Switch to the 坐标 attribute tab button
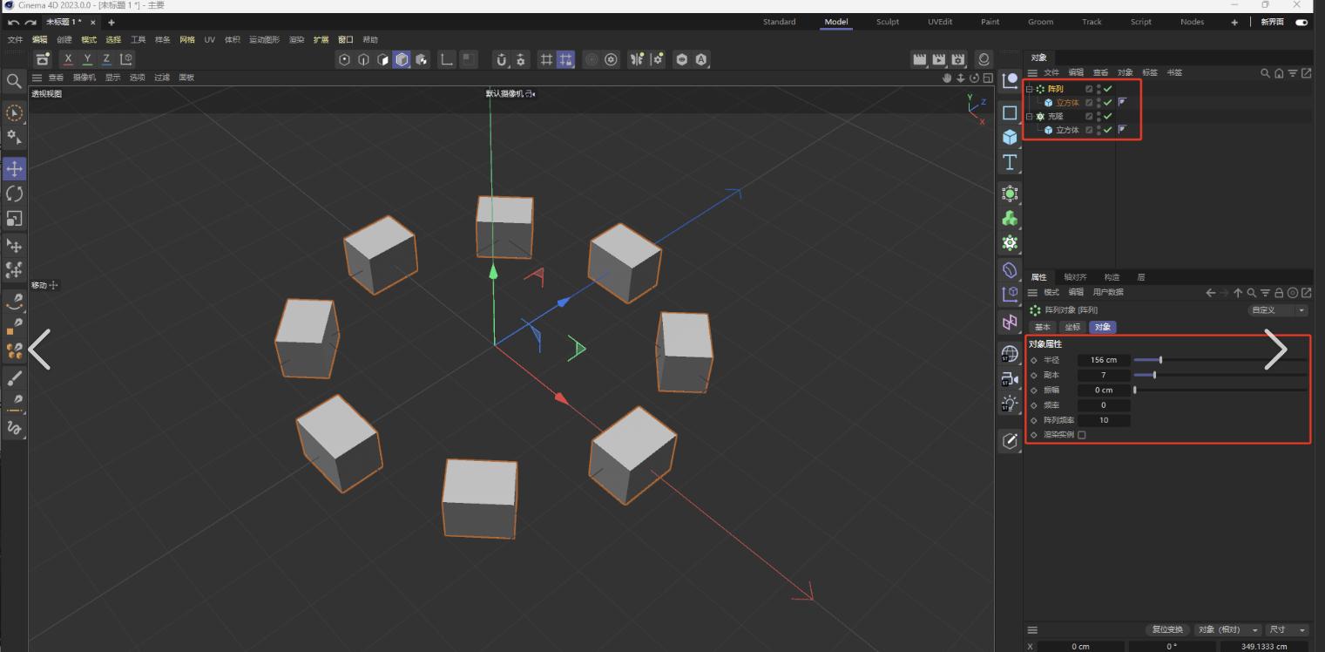Viewport: 1325px width, 652px height. click(x=1071, y=327)
